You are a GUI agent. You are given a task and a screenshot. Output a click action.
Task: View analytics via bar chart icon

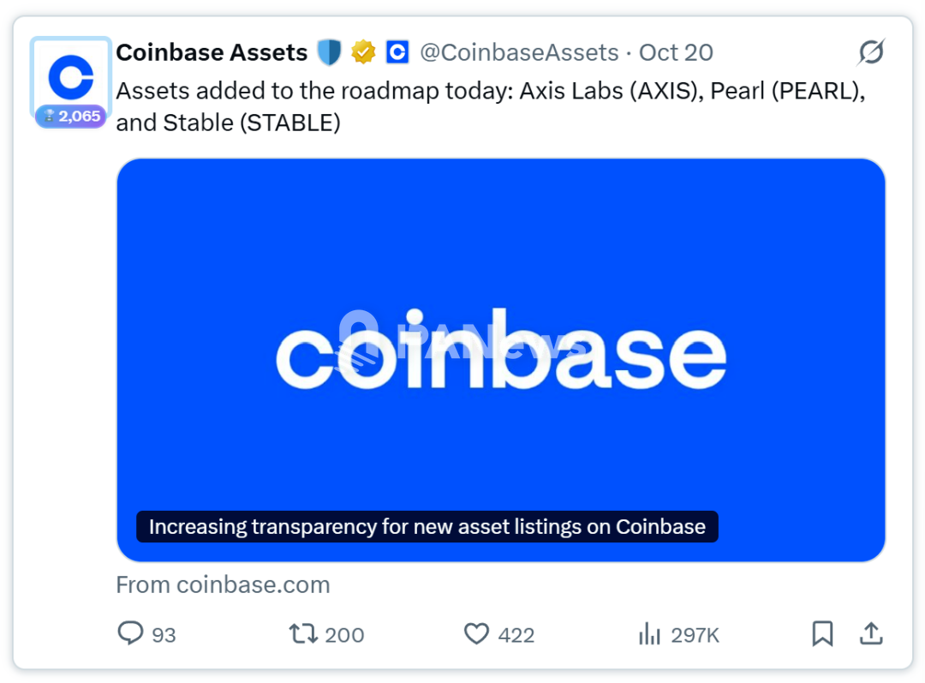pos(649,634)
